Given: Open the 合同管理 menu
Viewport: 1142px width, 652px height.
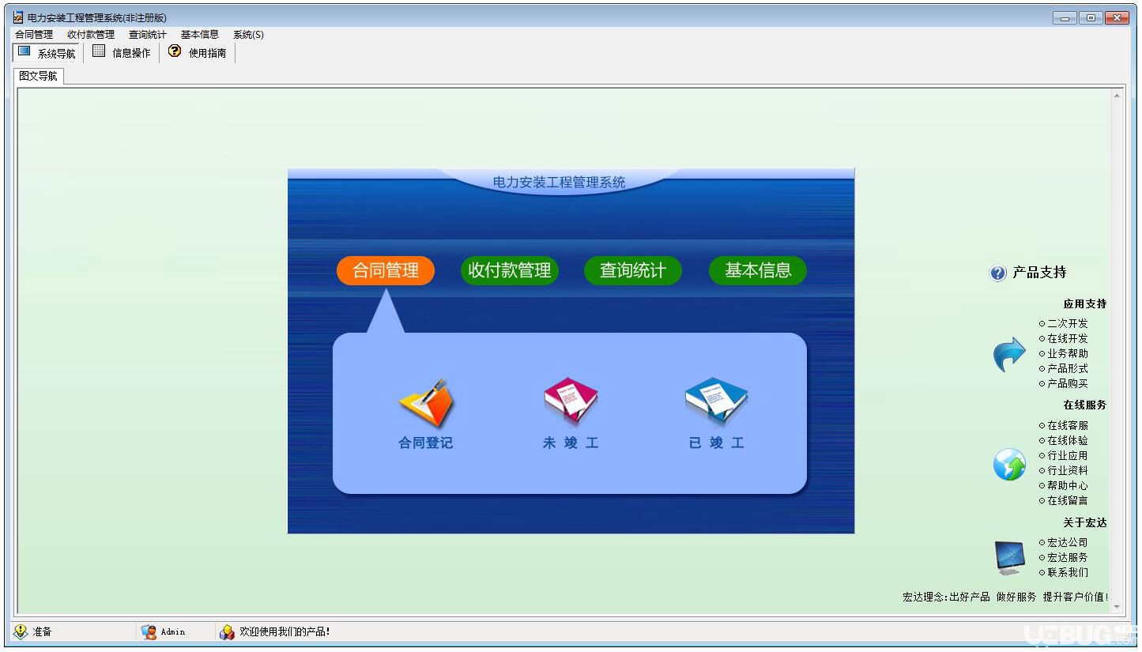Looking at the screenshot, I should coord(34,35).
